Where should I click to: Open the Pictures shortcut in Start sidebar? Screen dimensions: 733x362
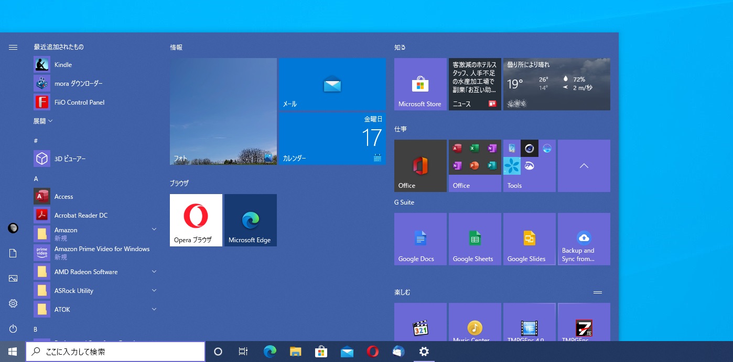coord(13,278)
